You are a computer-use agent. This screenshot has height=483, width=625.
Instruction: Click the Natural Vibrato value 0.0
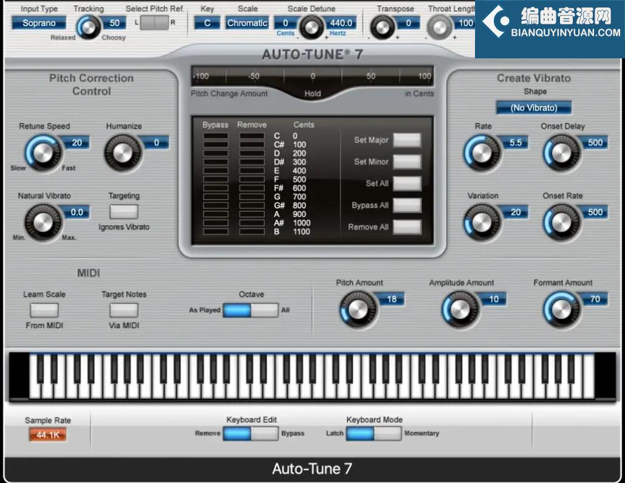coord(77,212)
